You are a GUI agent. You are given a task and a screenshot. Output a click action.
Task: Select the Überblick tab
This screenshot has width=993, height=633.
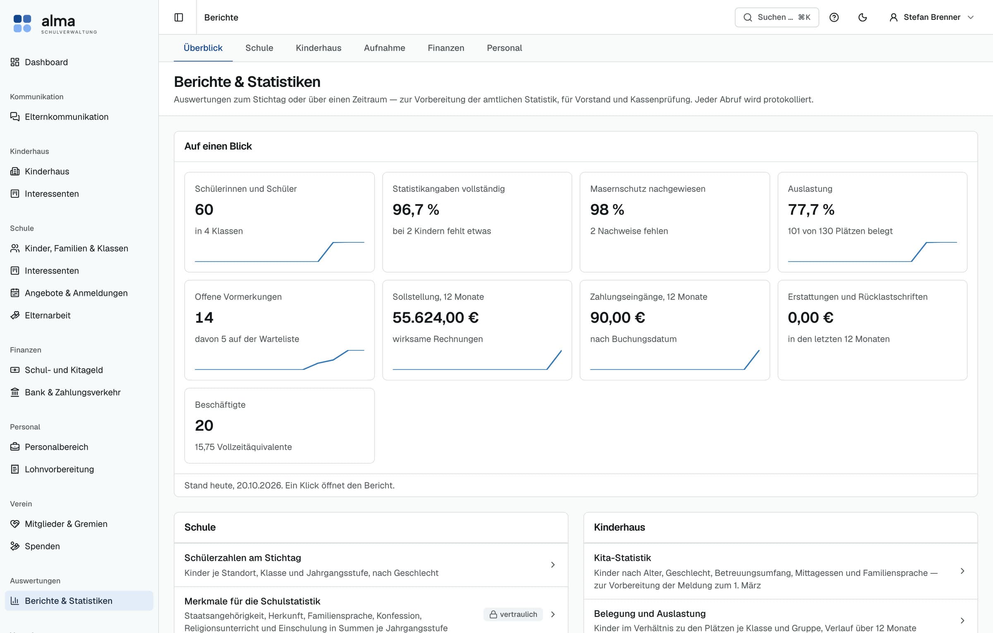pyautogui.click(x=203, y=48)
